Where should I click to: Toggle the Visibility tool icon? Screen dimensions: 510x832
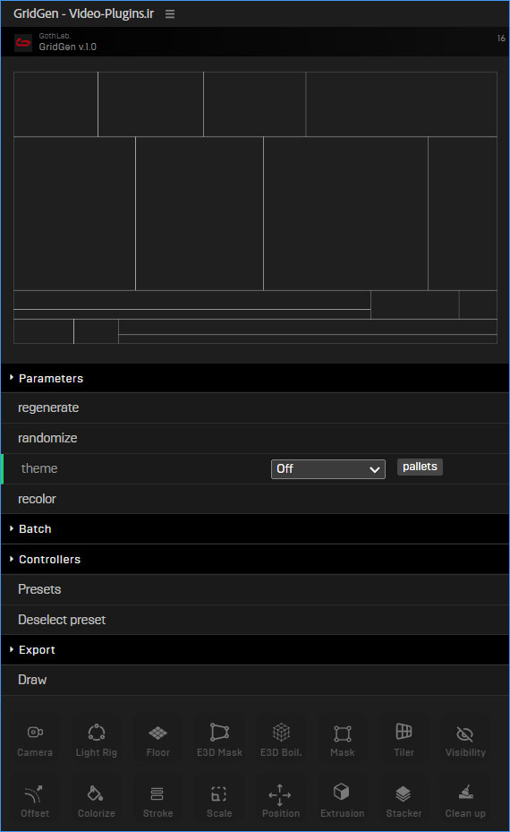(465, 733)
